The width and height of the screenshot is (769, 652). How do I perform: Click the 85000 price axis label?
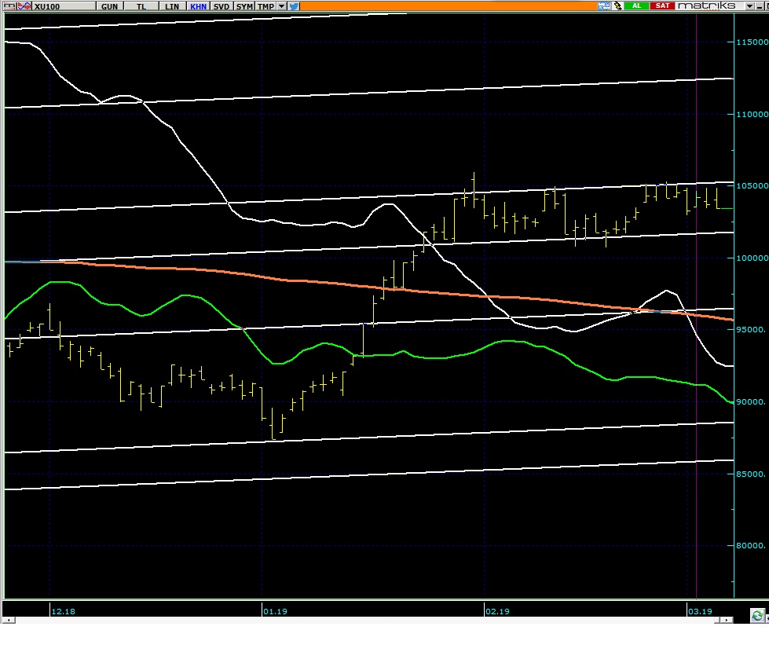click(751, 474)
